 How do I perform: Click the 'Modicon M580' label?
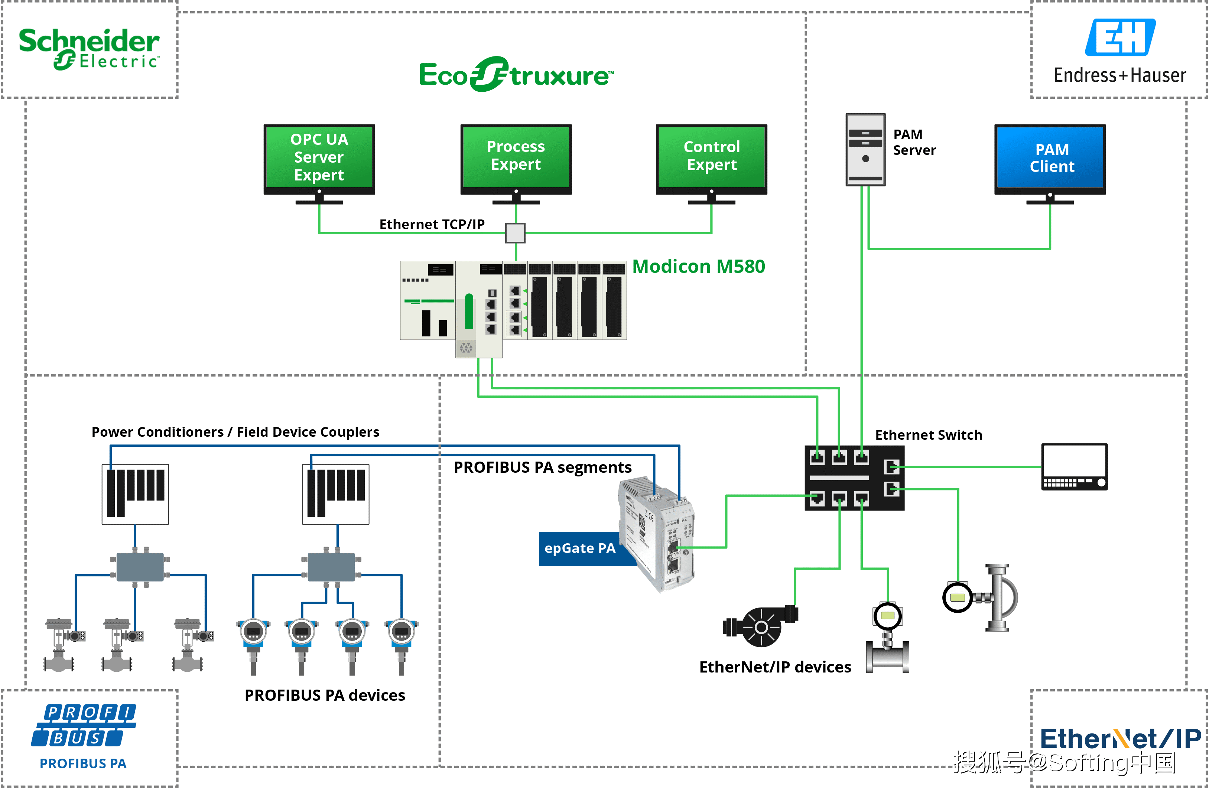click(699, 266)
